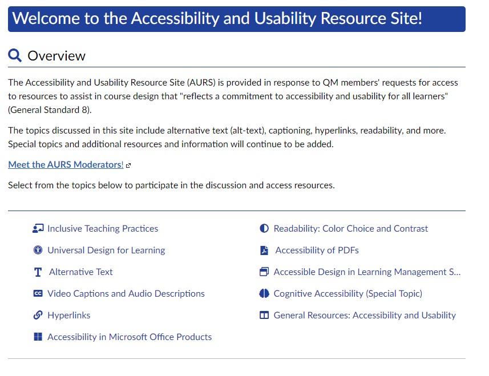Viewport: 489px width, 376px height.
Task: Click the Inclusive Teaching Practices presenter icon
Action: click(x=38, y=229)
